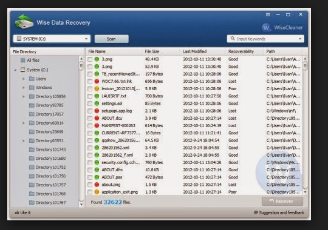Click the search magnifier icon
The width and height of the screenshot is (328, 230).
(233, 39)
